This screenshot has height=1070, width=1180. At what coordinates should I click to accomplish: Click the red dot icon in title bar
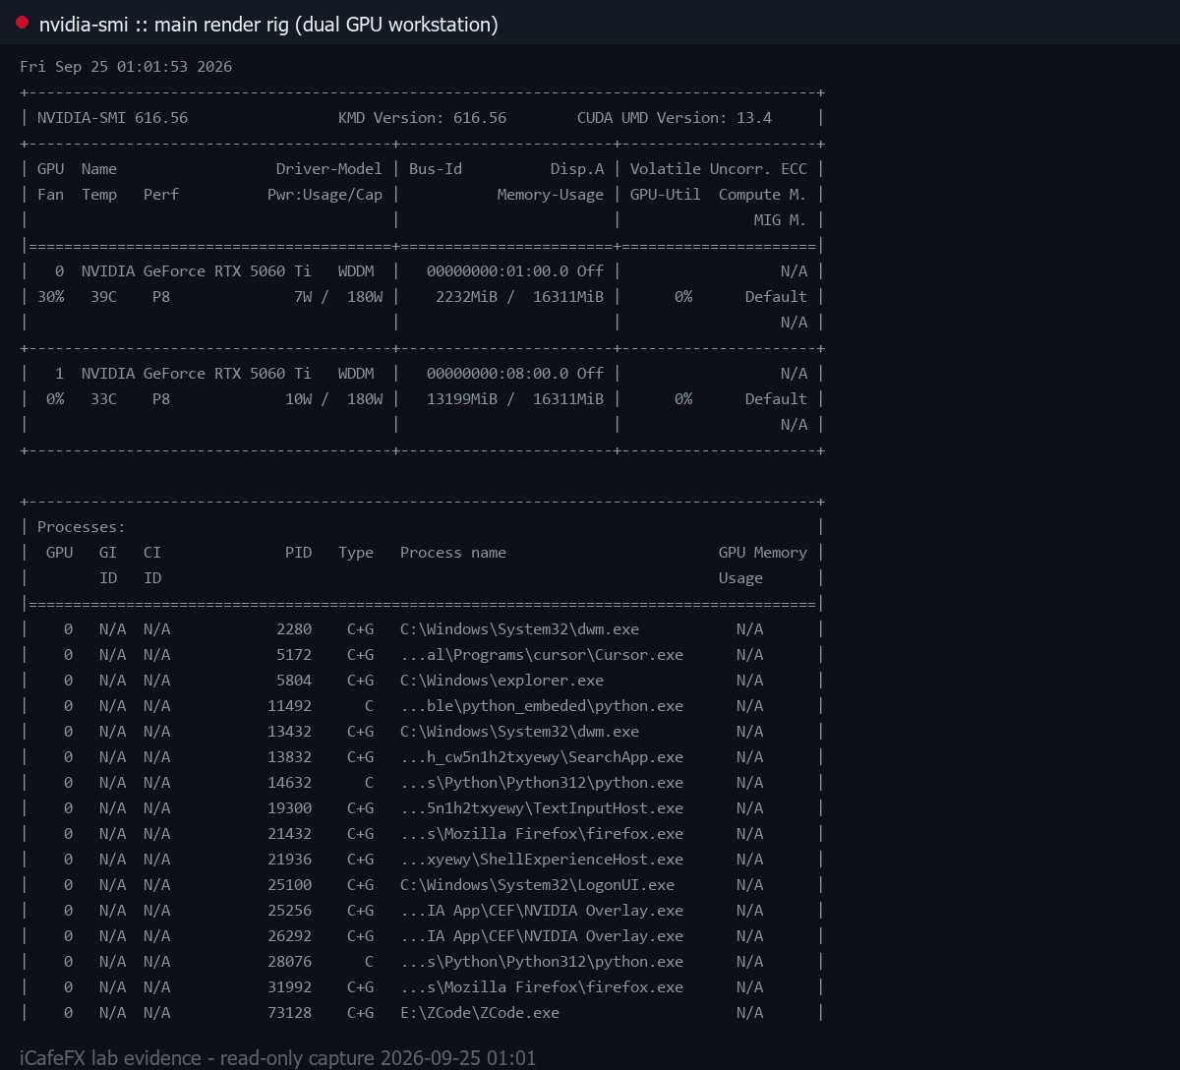pos(22,23)
